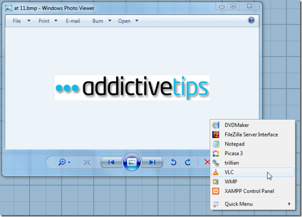Maximize the Photo Viewer window

233,6
